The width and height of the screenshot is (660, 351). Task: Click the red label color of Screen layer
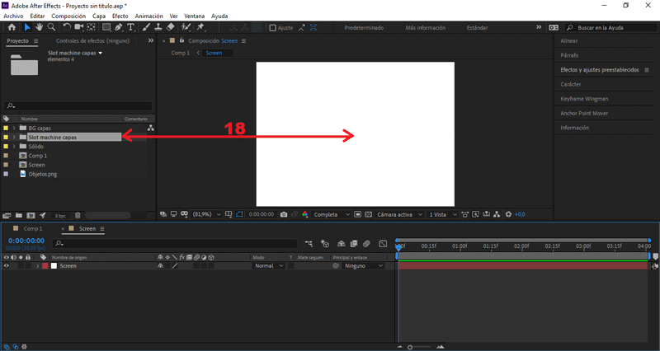click(45, 265)
